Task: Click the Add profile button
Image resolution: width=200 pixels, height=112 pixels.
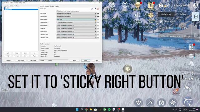Action: tap(7, 53)
